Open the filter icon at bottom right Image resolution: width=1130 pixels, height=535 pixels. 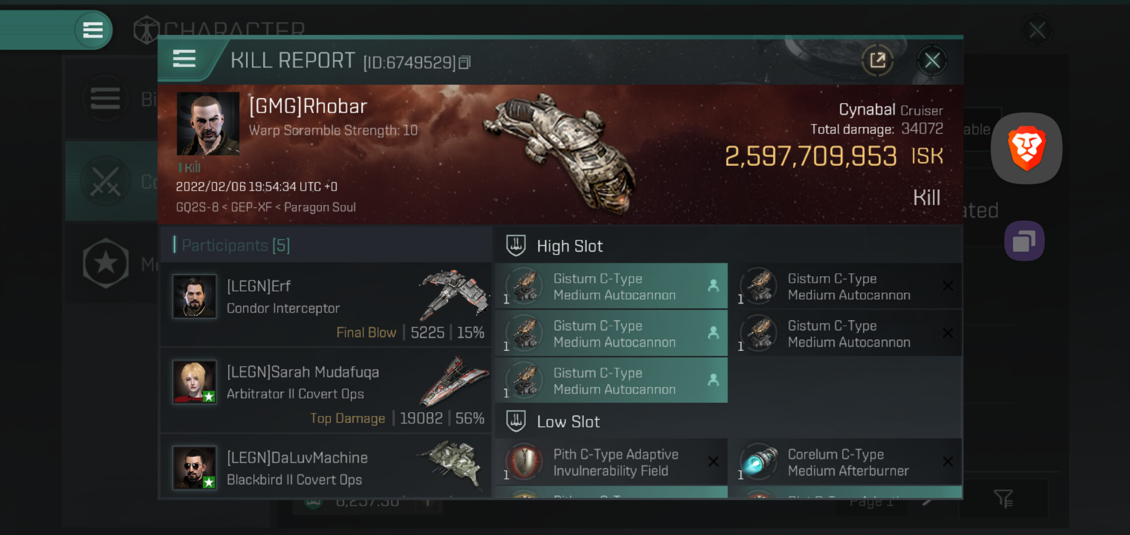pos(1004,498)
